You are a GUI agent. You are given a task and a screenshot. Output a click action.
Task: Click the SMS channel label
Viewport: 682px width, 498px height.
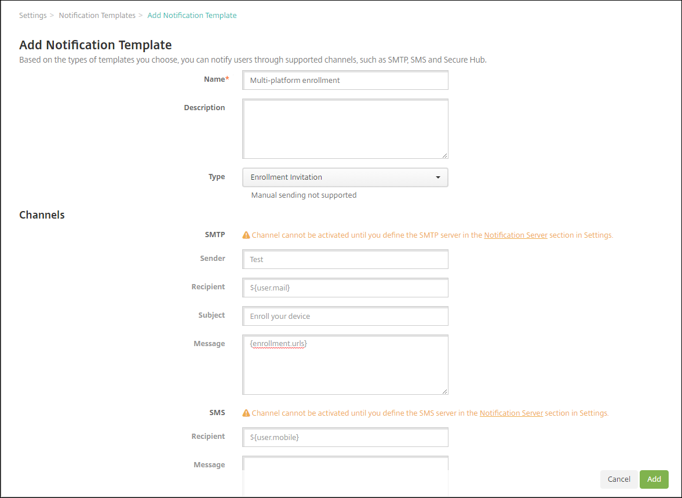point(217,412)
